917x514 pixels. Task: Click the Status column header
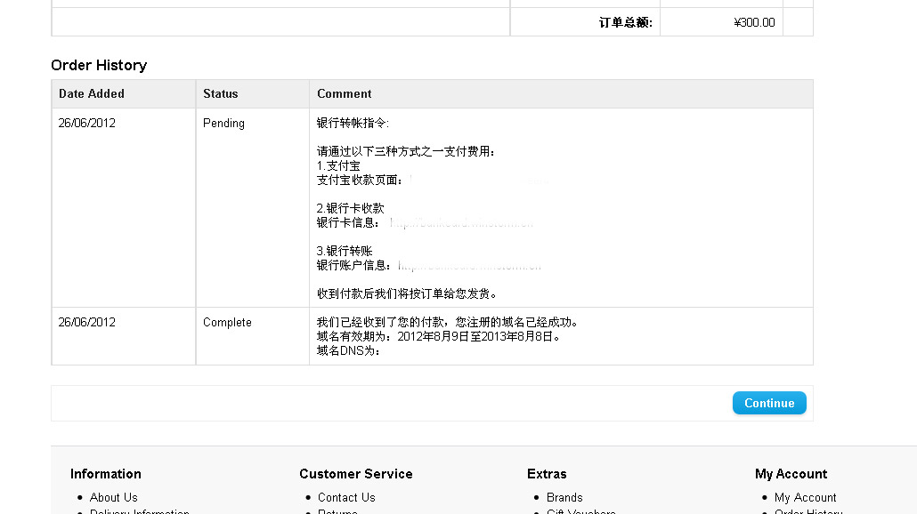click(x=221, y=93)
